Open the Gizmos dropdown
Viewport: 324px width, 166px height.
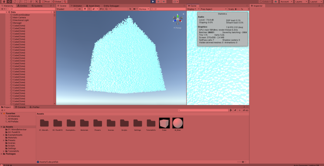point(143,9)
